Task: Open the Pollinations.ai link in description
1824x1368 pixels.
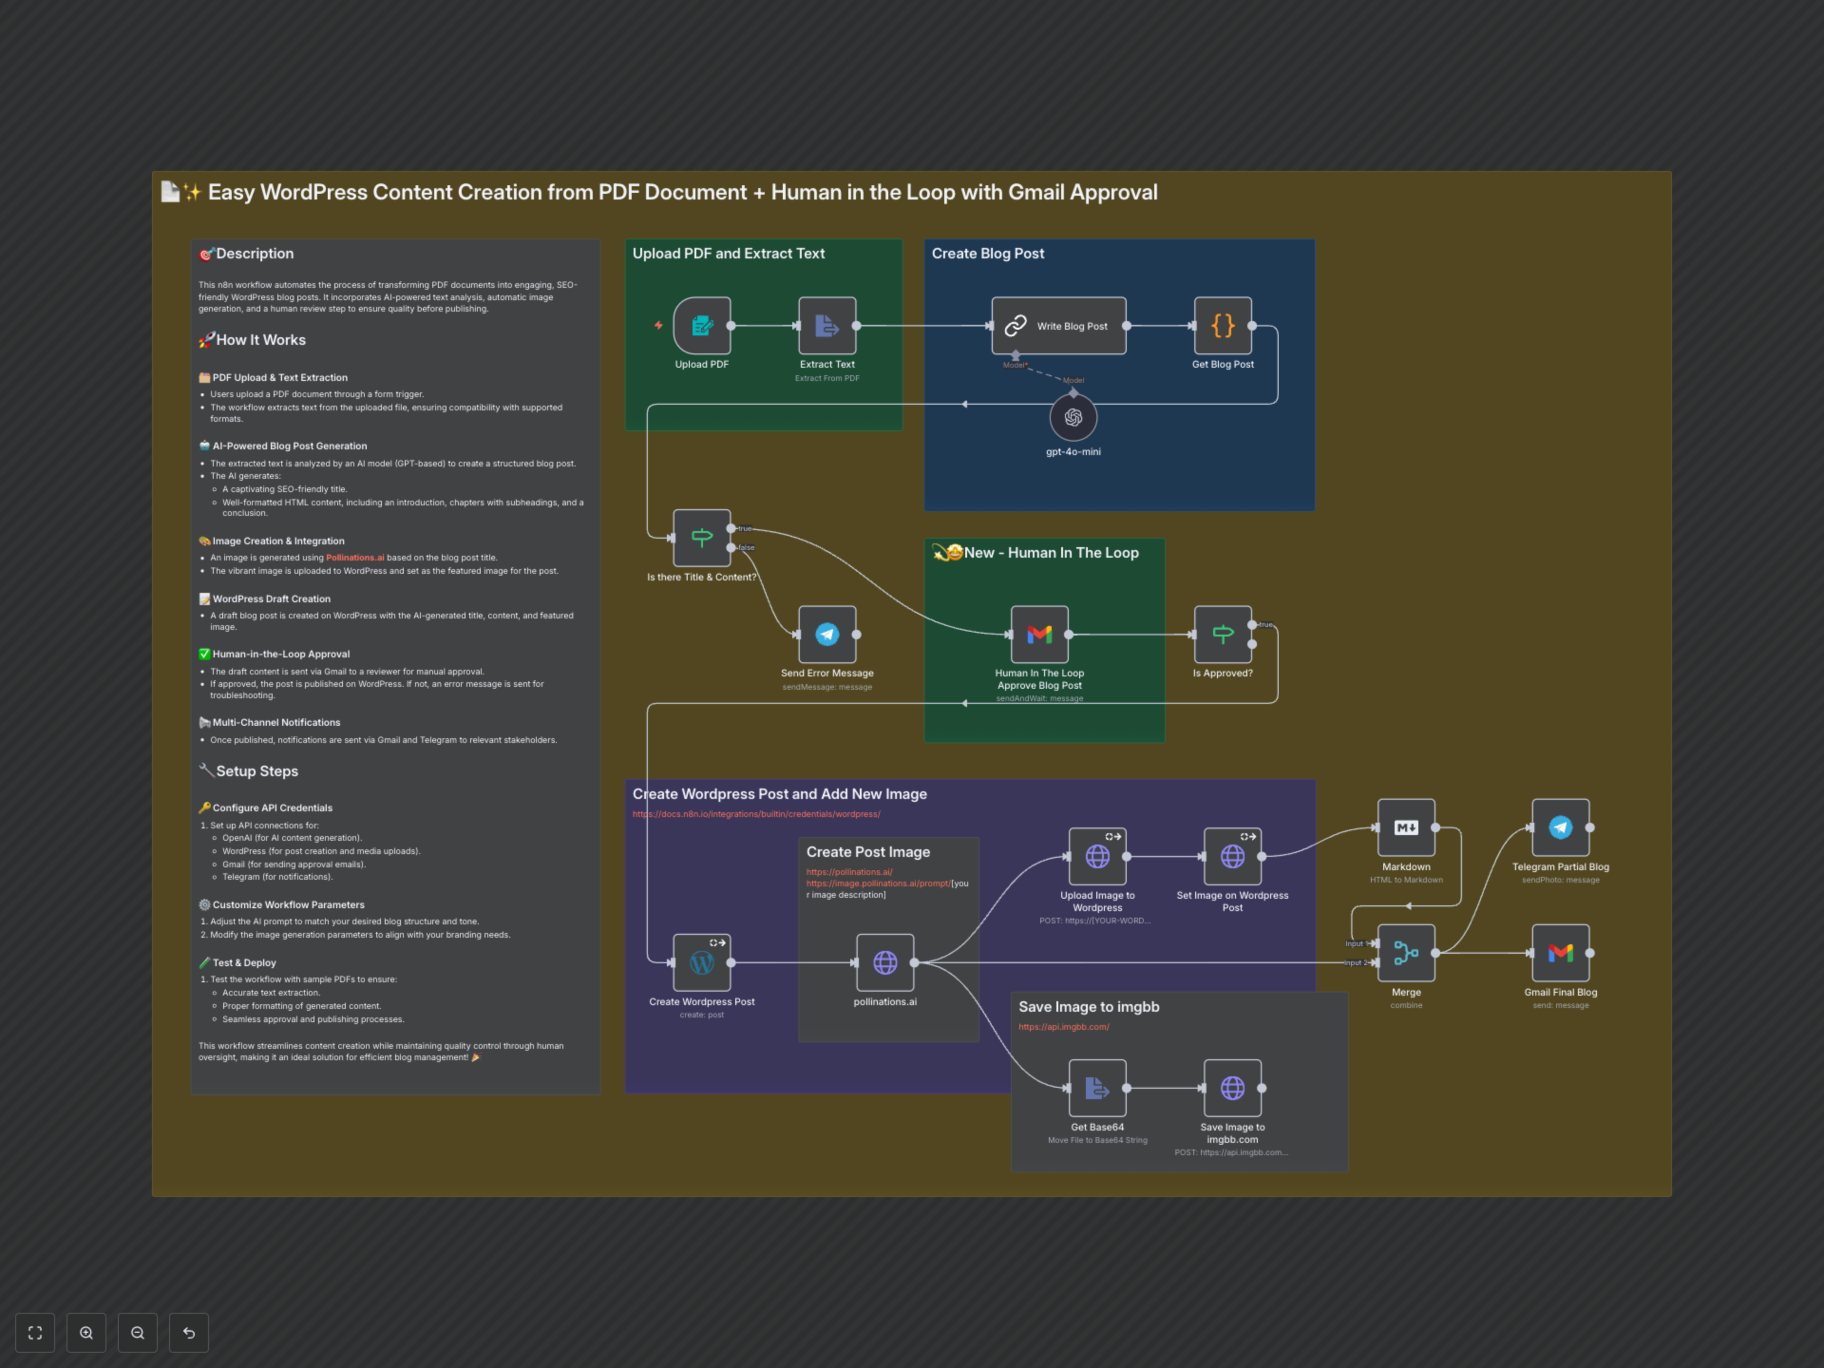Action: coord(354,558)
